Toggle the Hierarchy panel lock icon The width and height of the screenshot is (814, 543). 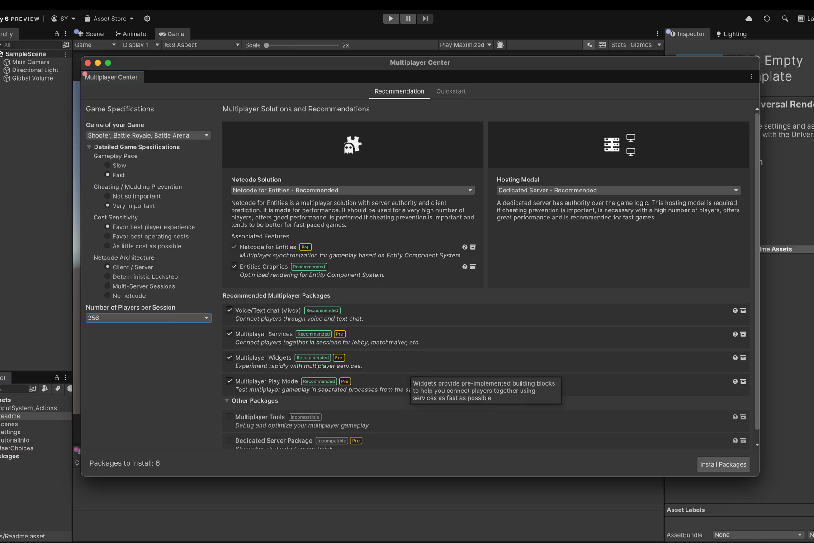click(x=57, y=34)
